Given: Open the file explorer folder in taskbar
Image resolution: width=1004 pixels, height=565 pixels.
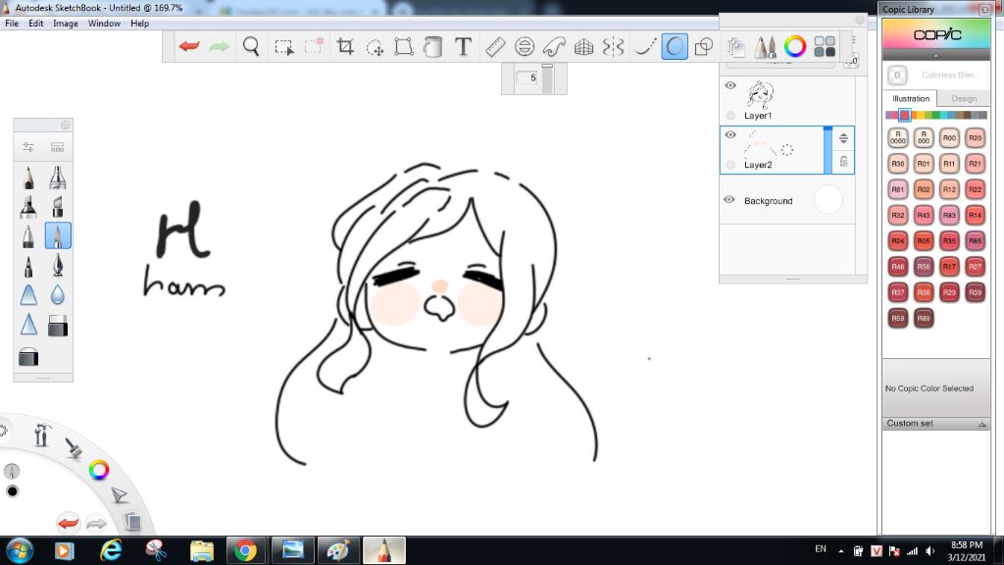Looking at the screenshot, I should tap(202, 550).
